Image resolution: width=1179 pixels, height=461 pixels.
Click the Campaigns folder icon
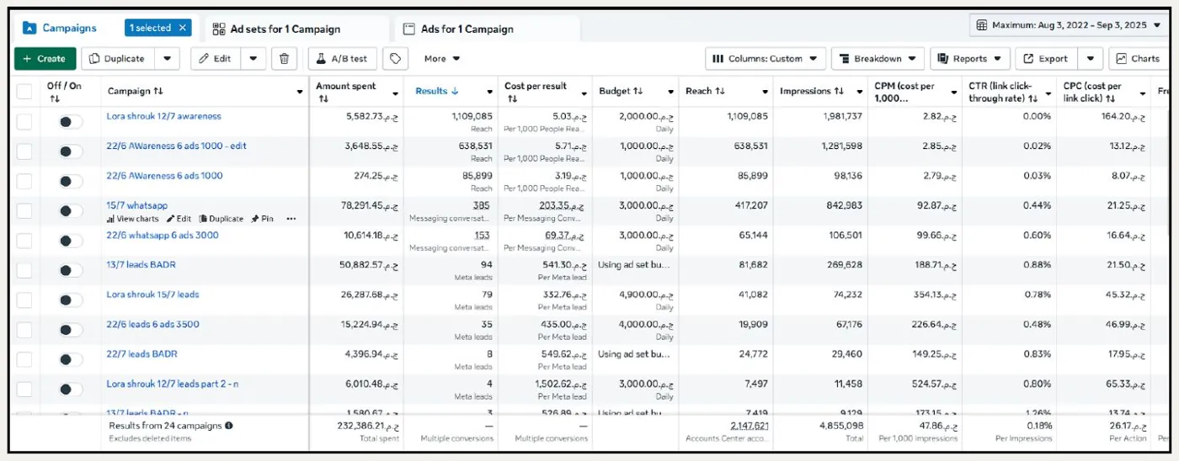(29, 28)
